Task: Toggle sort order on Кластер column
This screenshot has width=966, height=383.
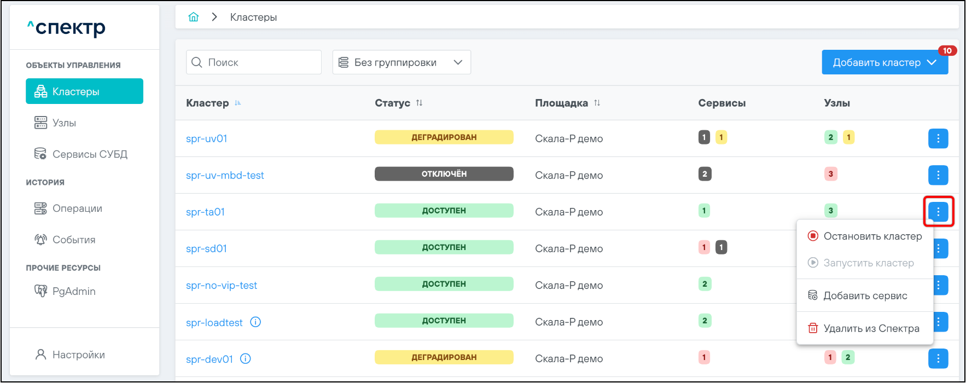Action: [237, 103]
